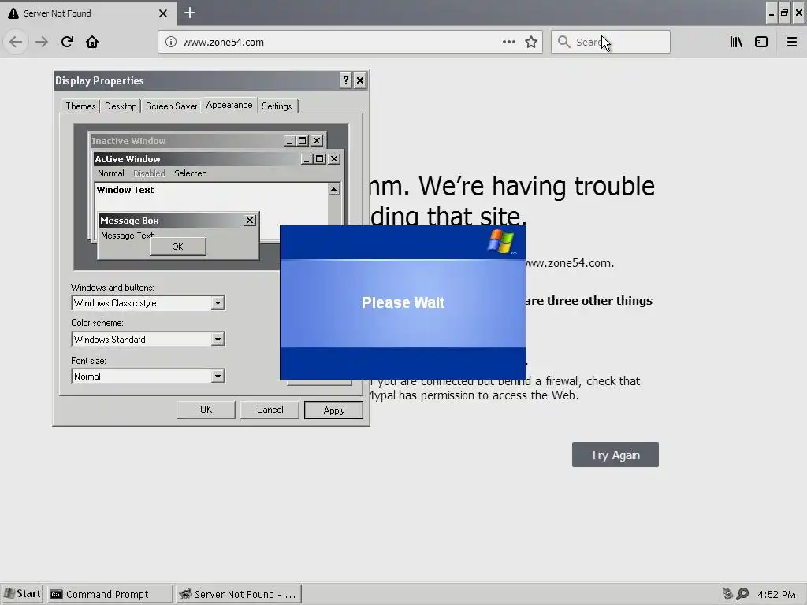
Task: Select the Appearance tab
Action: coord(229,105)
